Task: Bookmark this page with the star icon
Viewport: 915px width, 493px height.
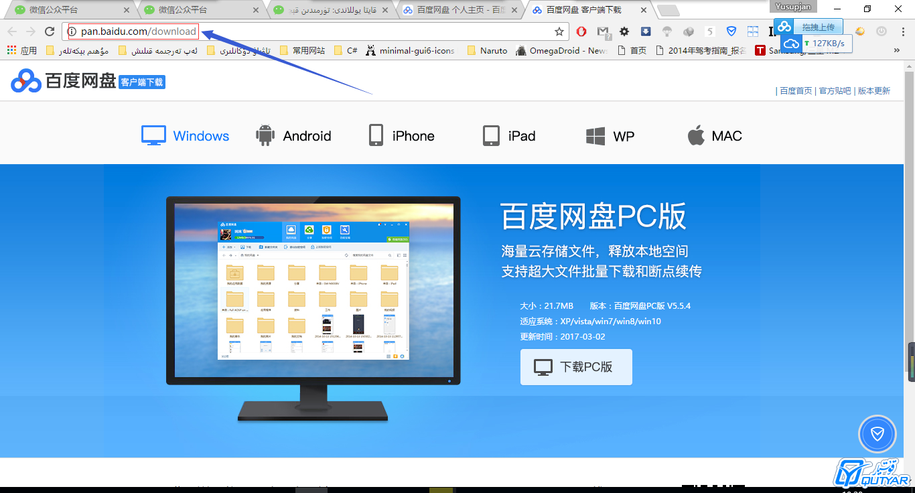Action: tap(559, 31)
